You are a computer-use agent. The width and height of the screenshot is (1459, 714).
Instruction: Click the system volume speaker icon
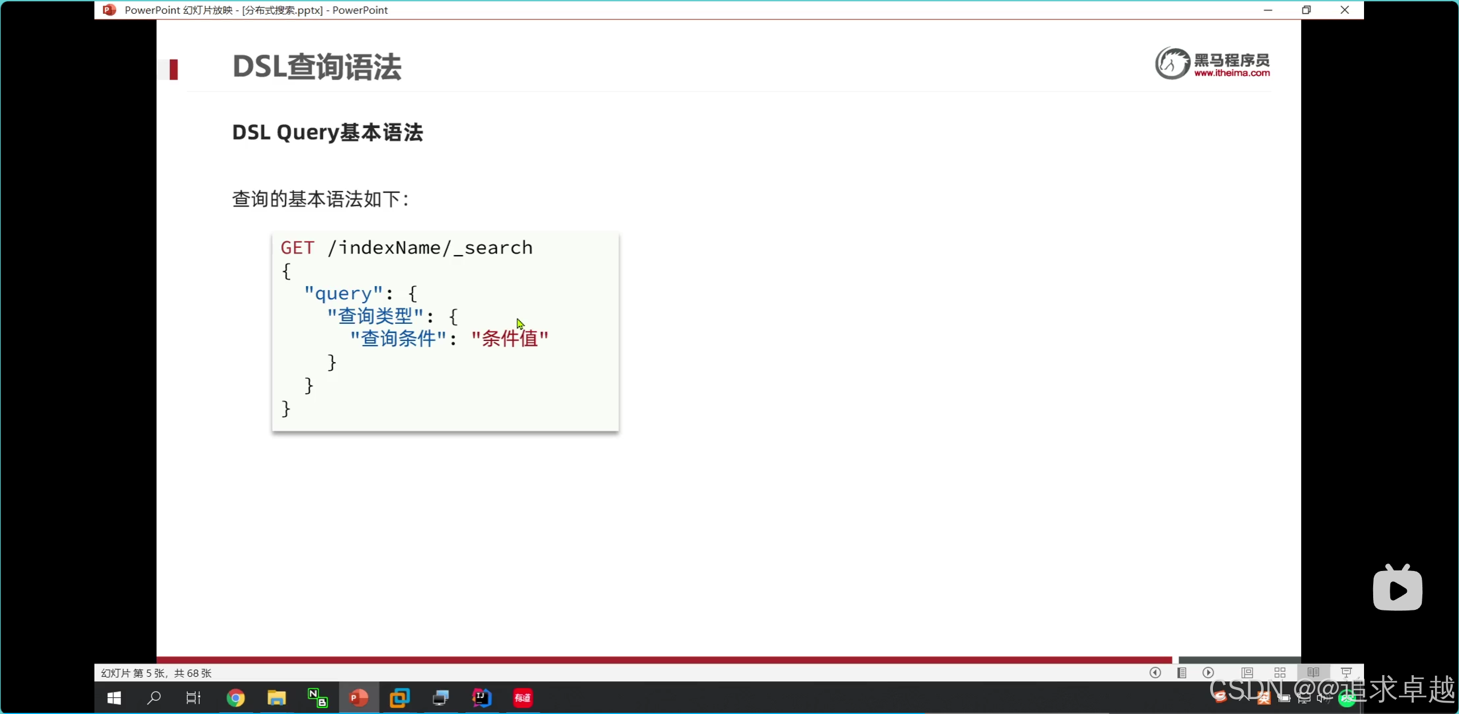pyautogui.click(x=1323, y=698)
